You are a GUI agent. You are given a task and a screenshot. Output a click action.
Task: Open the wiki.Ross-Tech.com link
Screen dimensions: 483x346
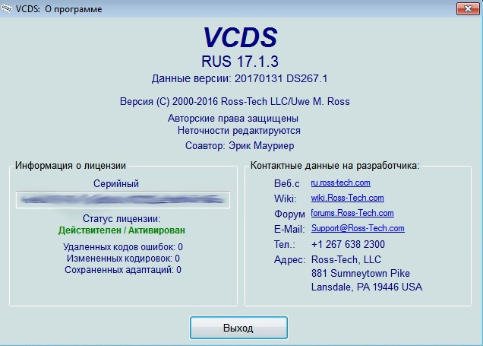(347, 198)
